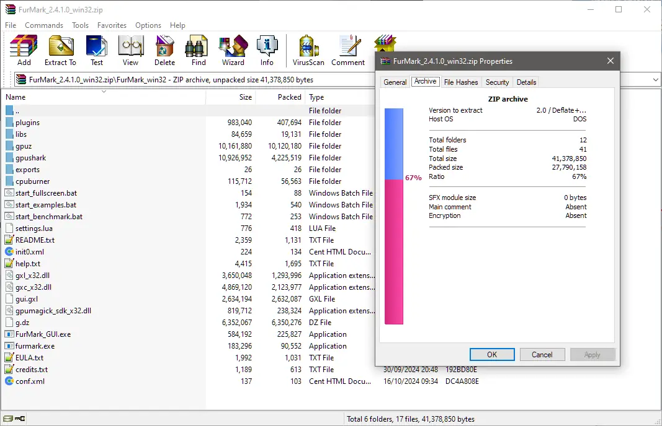Select the credits.txt file

pos(241,370)
